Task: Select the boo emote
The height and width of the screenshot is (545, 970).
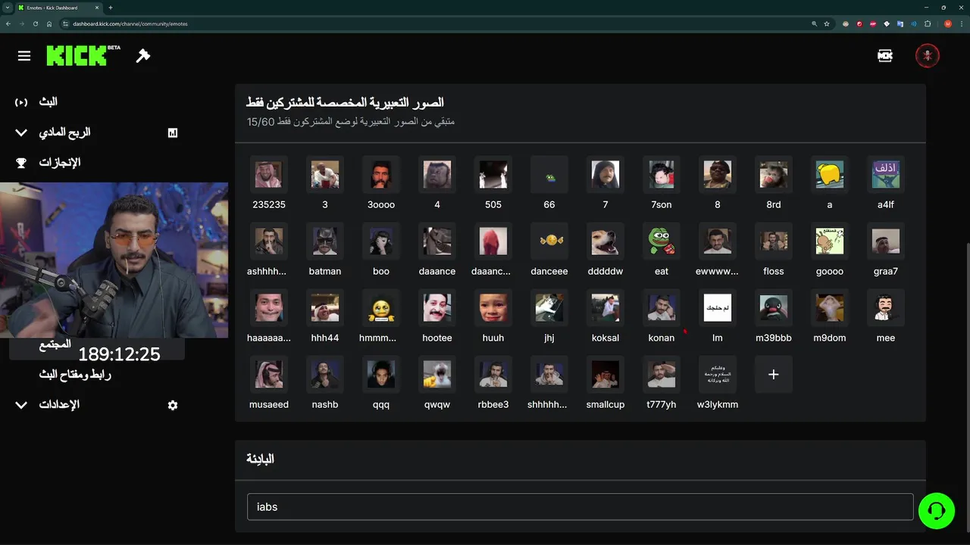Action: click(x=381, y=241)
